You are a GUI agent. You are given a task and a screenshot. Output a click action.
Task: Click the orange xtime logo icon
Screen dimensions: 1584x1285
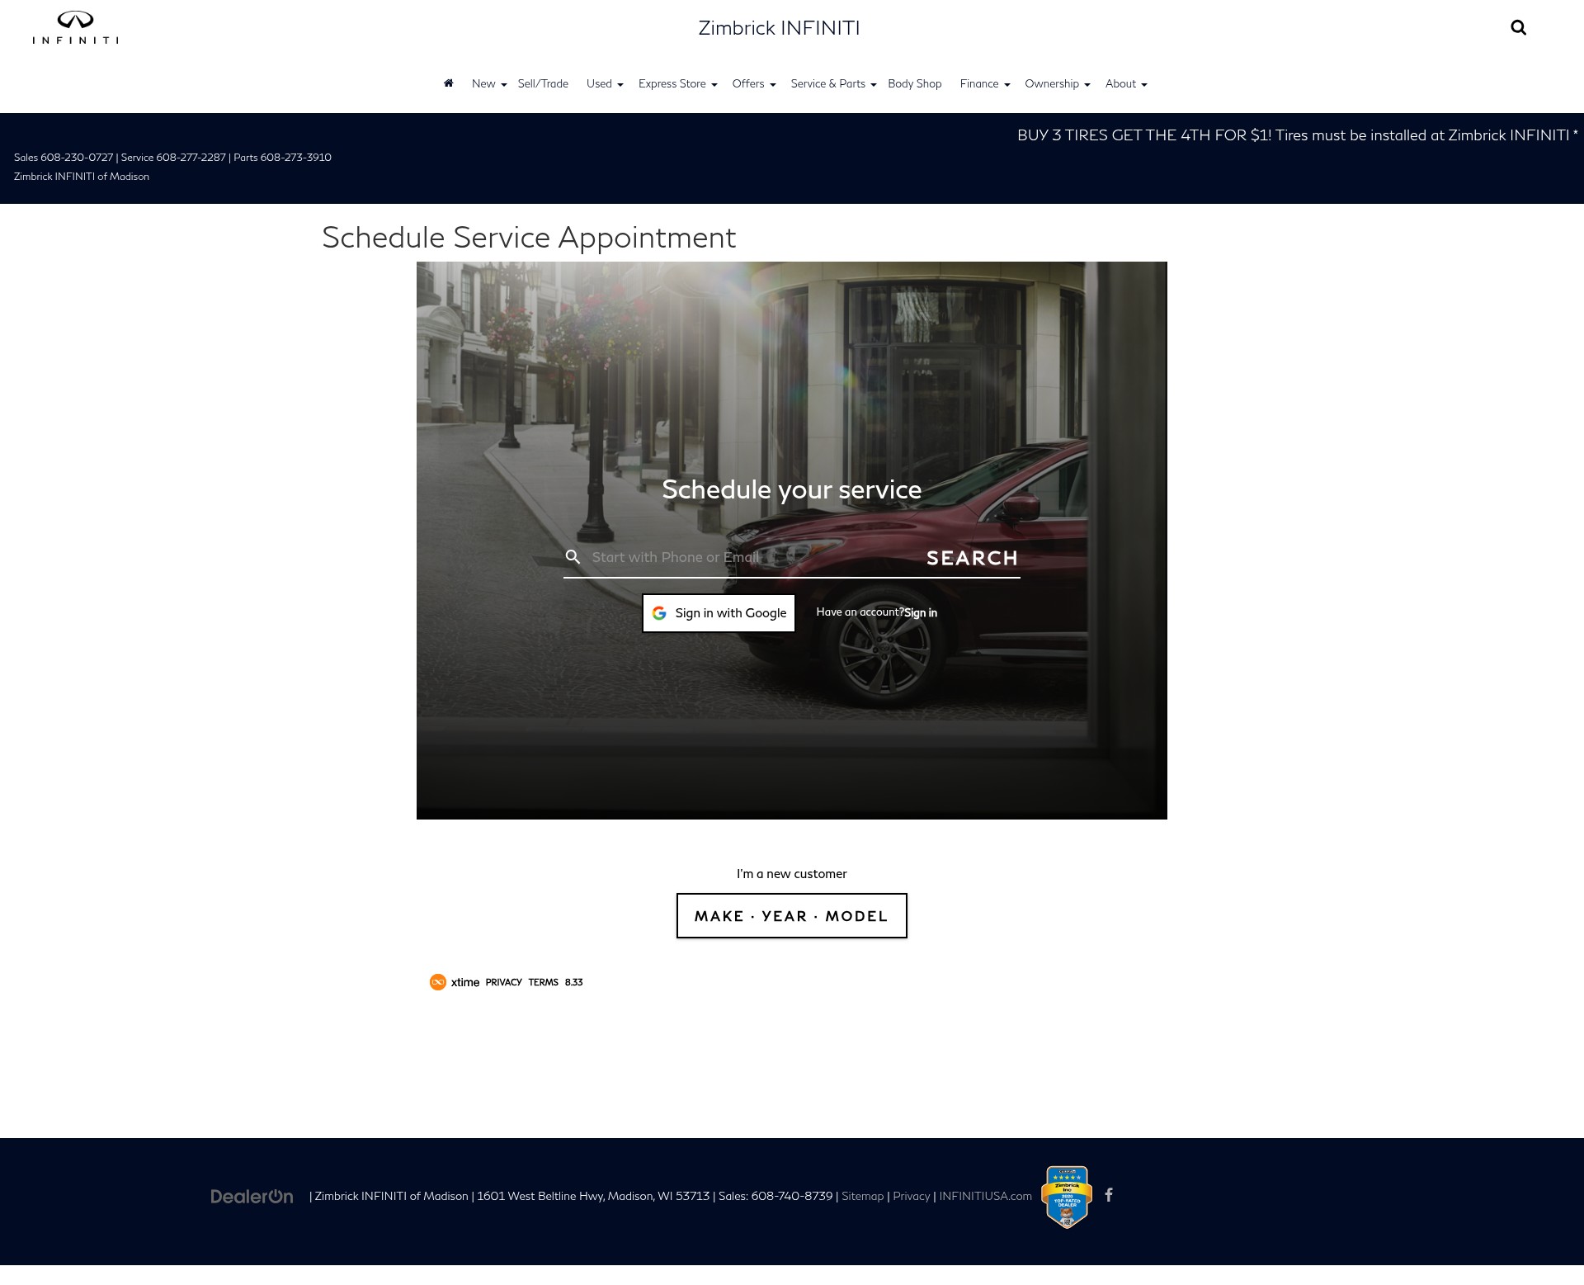[x=438, y=982]
